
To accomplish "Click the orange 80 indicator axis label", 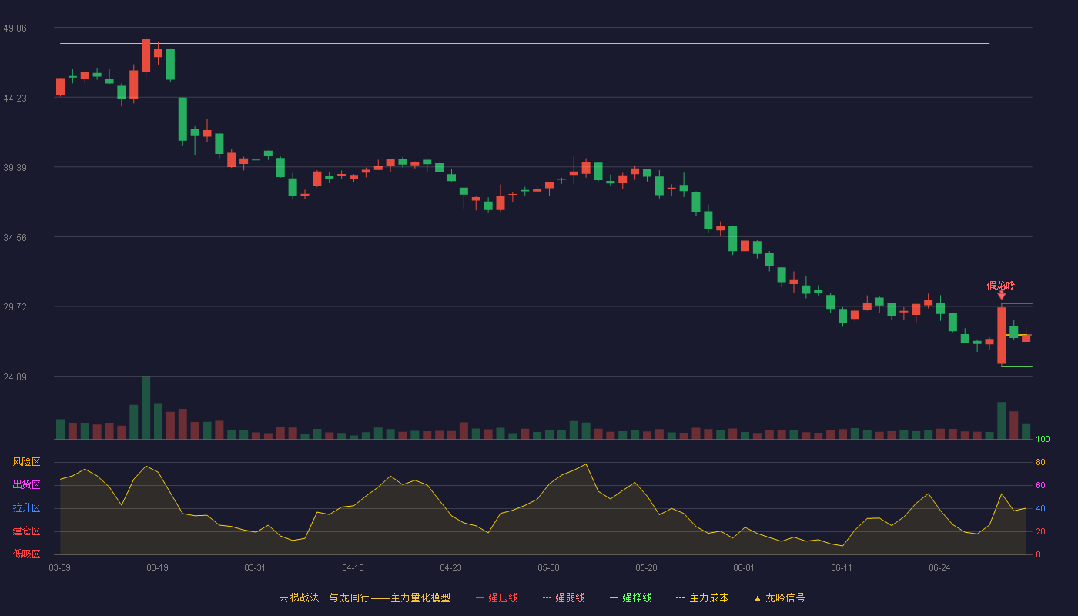I will pyautogui.click(x=1040, y=462).
